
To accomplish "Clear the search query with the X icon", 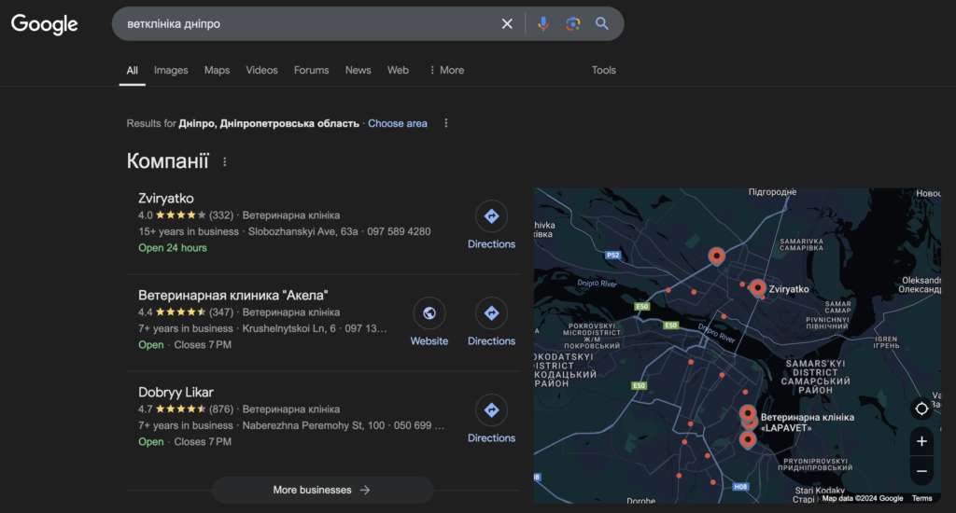I will point(507,24).
